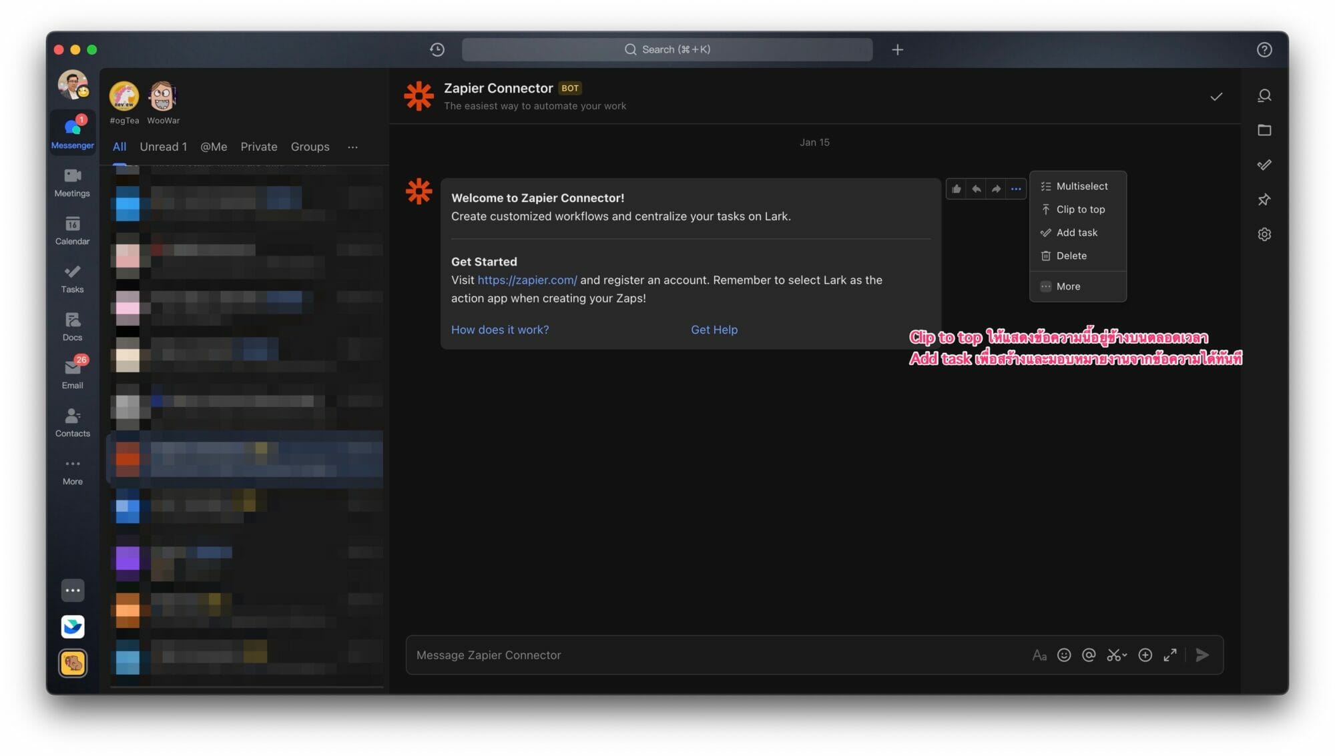This screenshot has height=756, width=1335.
Task: Click the Zapier Connector logo in header
Action: (x=419, y=96)
